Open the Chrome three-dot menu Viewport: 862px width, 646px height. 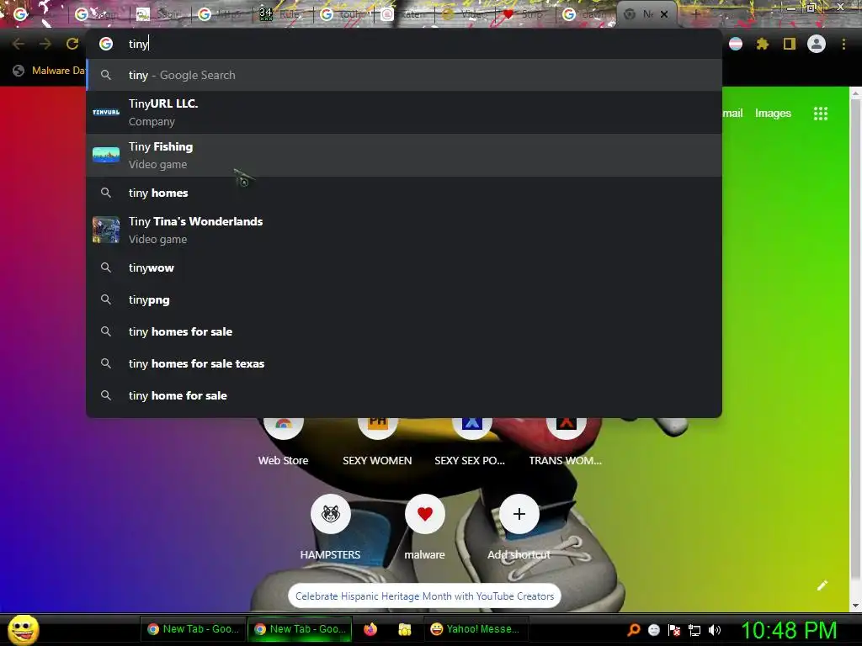(843, 44)
